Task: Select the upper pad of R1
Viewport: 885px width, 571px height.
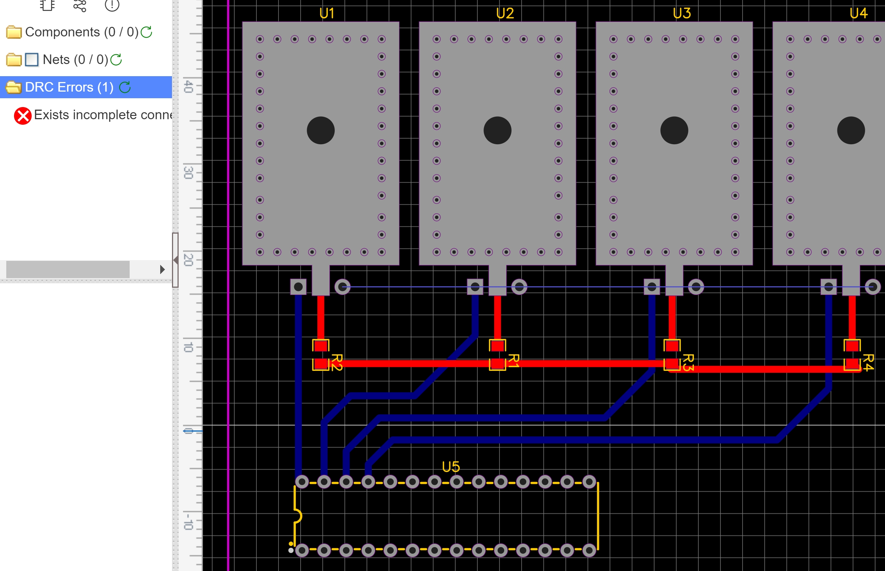Action: [x=498, y=345]
